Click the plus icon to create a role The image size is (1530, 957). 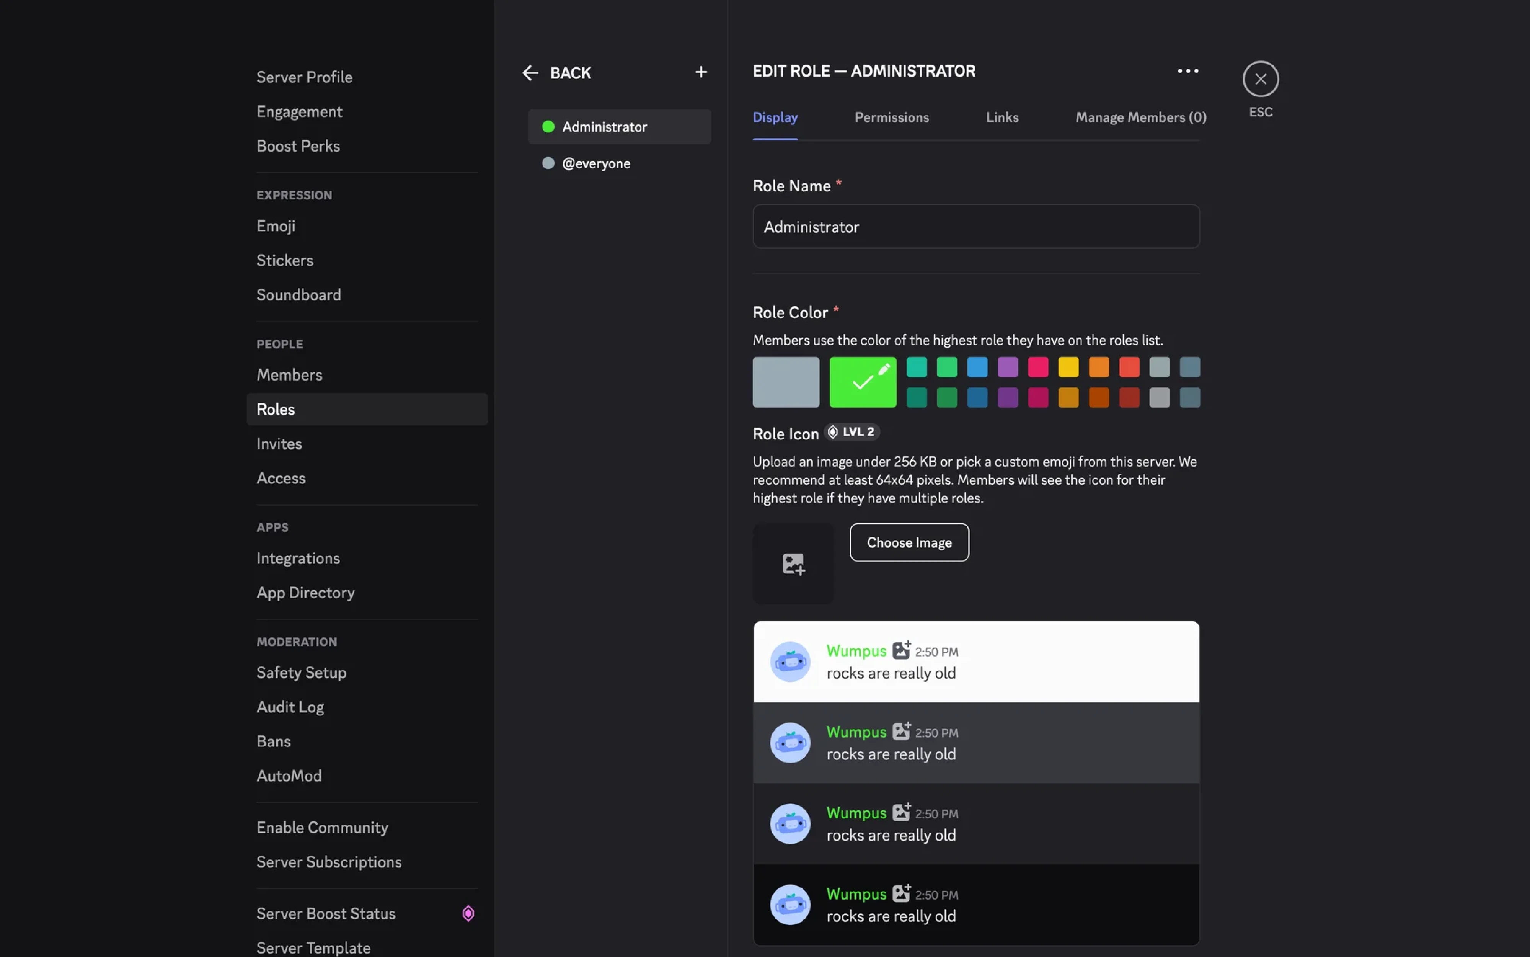point(700,72)
